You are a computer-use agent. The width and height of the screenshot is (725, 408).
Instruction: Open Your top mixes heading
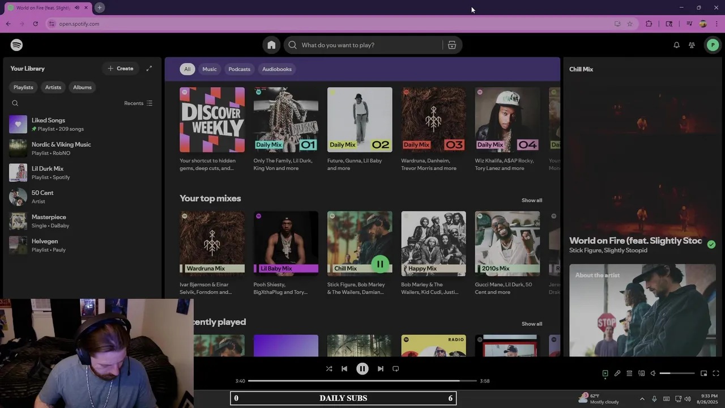210,198
